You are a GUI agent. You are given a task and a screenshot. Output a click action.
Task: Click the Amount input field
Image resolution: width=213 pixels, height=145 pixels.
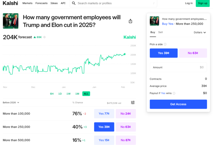(178, 67)
